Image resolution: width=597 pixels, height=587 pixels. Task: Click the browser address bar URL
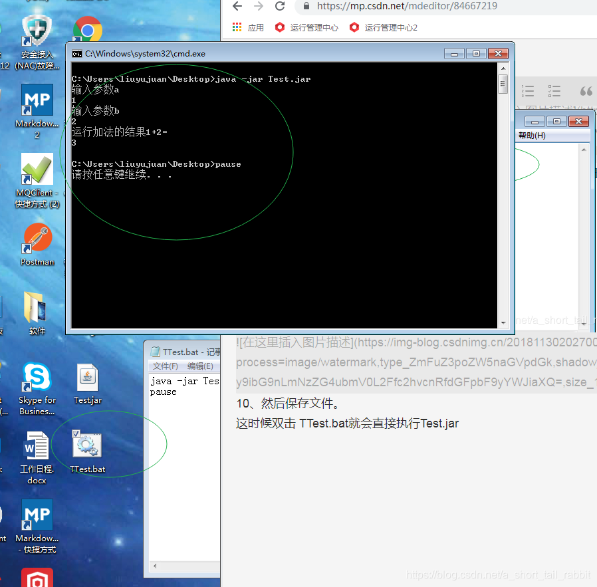click(407, 6)
